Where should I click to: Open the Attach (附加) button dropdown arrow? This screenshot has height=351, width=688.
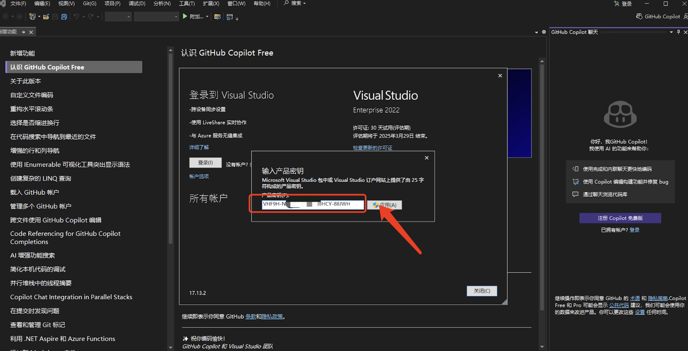click(207, 17)
